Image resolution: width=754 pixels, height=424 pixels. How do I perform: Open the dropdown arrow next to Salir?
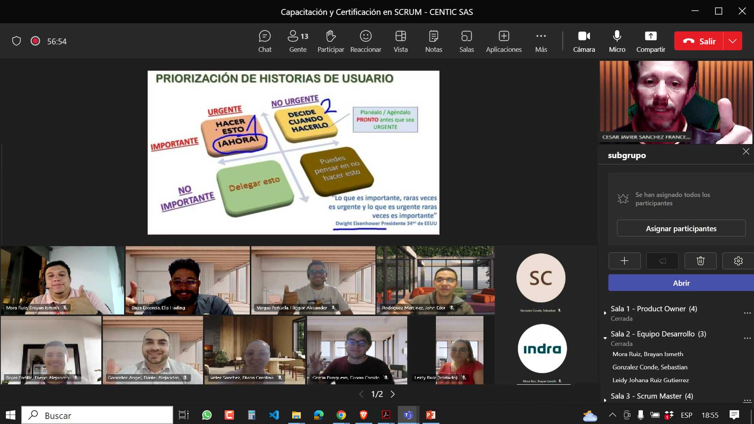[733, 41]
